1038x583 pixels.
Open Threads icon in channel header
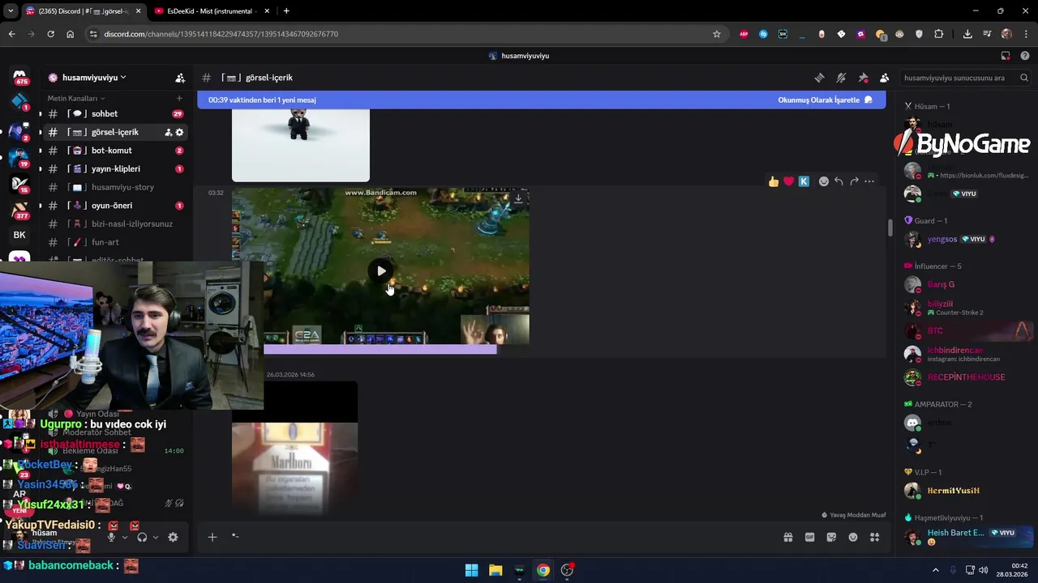pos(819,78)
